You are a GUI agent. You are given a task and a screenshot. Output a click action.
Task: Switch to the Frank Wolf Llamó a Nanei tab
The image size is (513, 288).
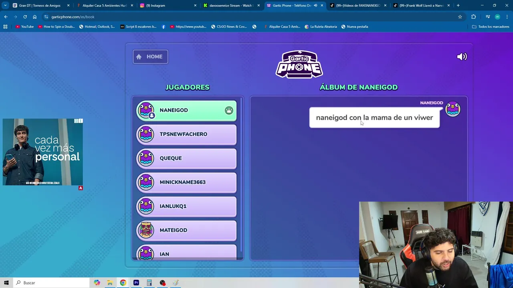click(421, 6)
